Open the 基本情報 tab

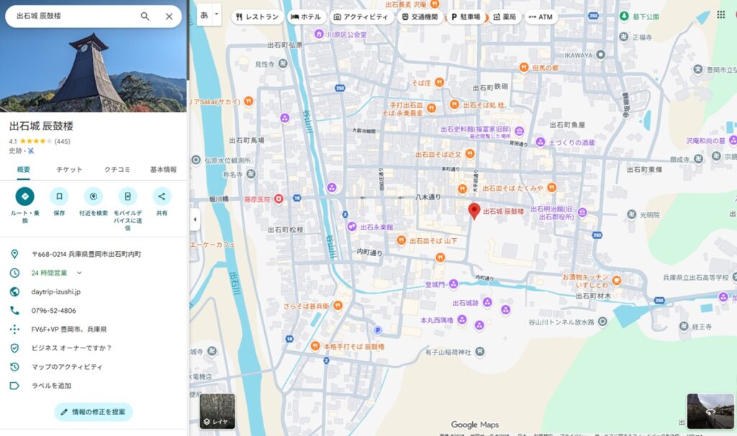pos(163,170)
